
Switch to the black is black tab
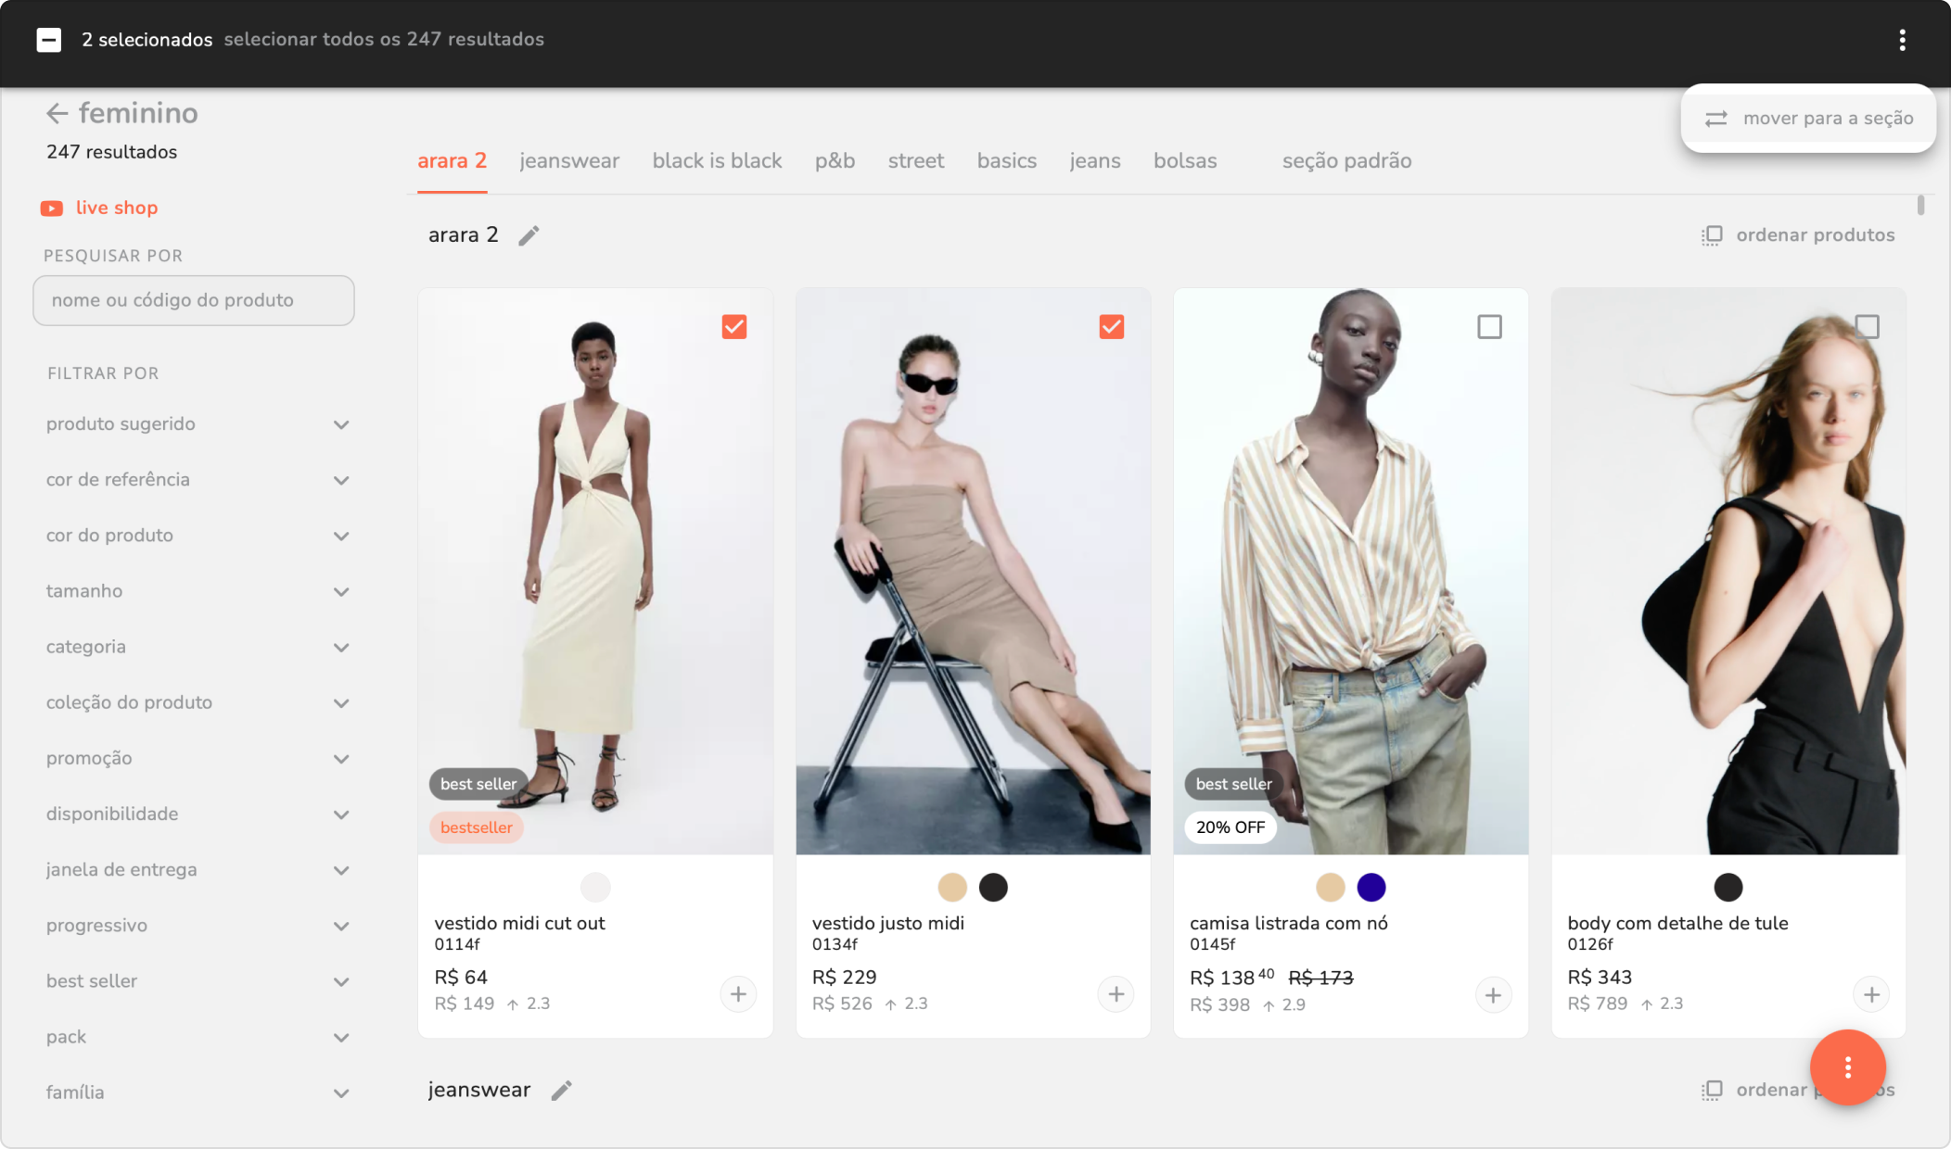(717, 161)
